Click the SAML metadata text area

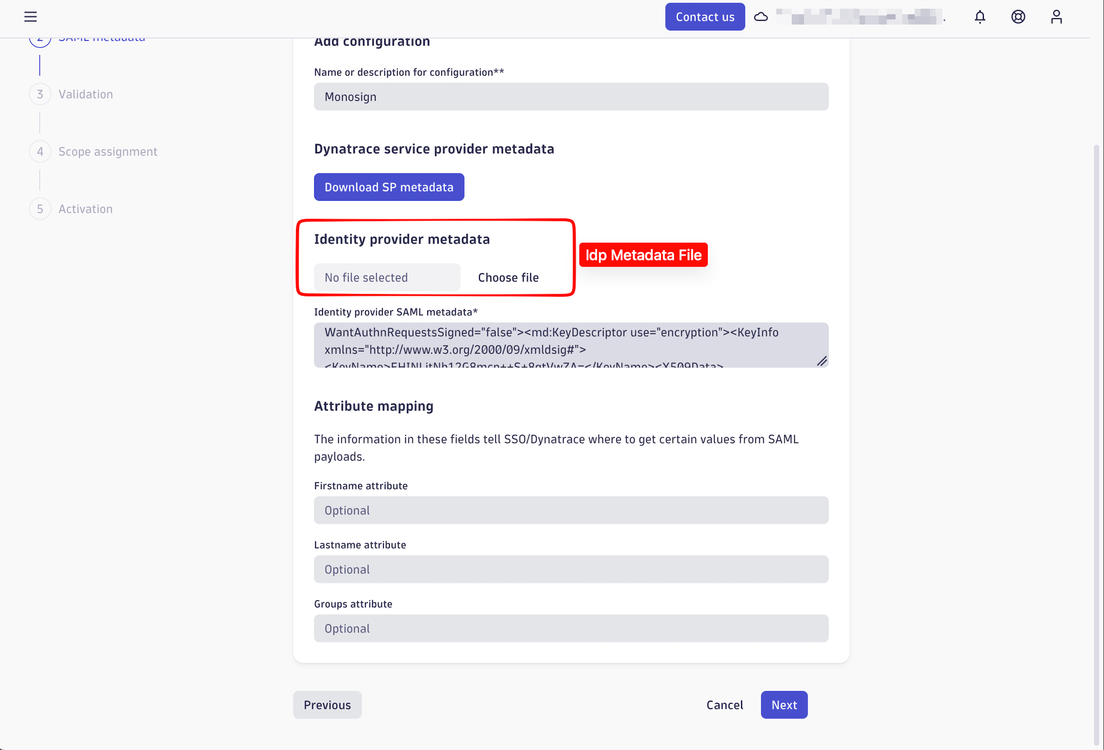click(x=571, y=345)
